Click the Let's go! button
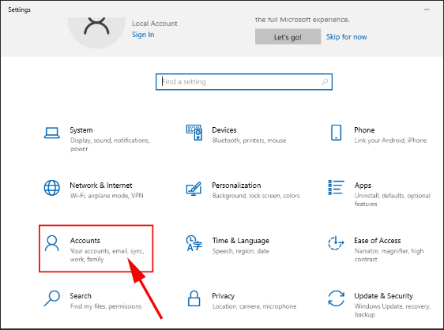 288,37
